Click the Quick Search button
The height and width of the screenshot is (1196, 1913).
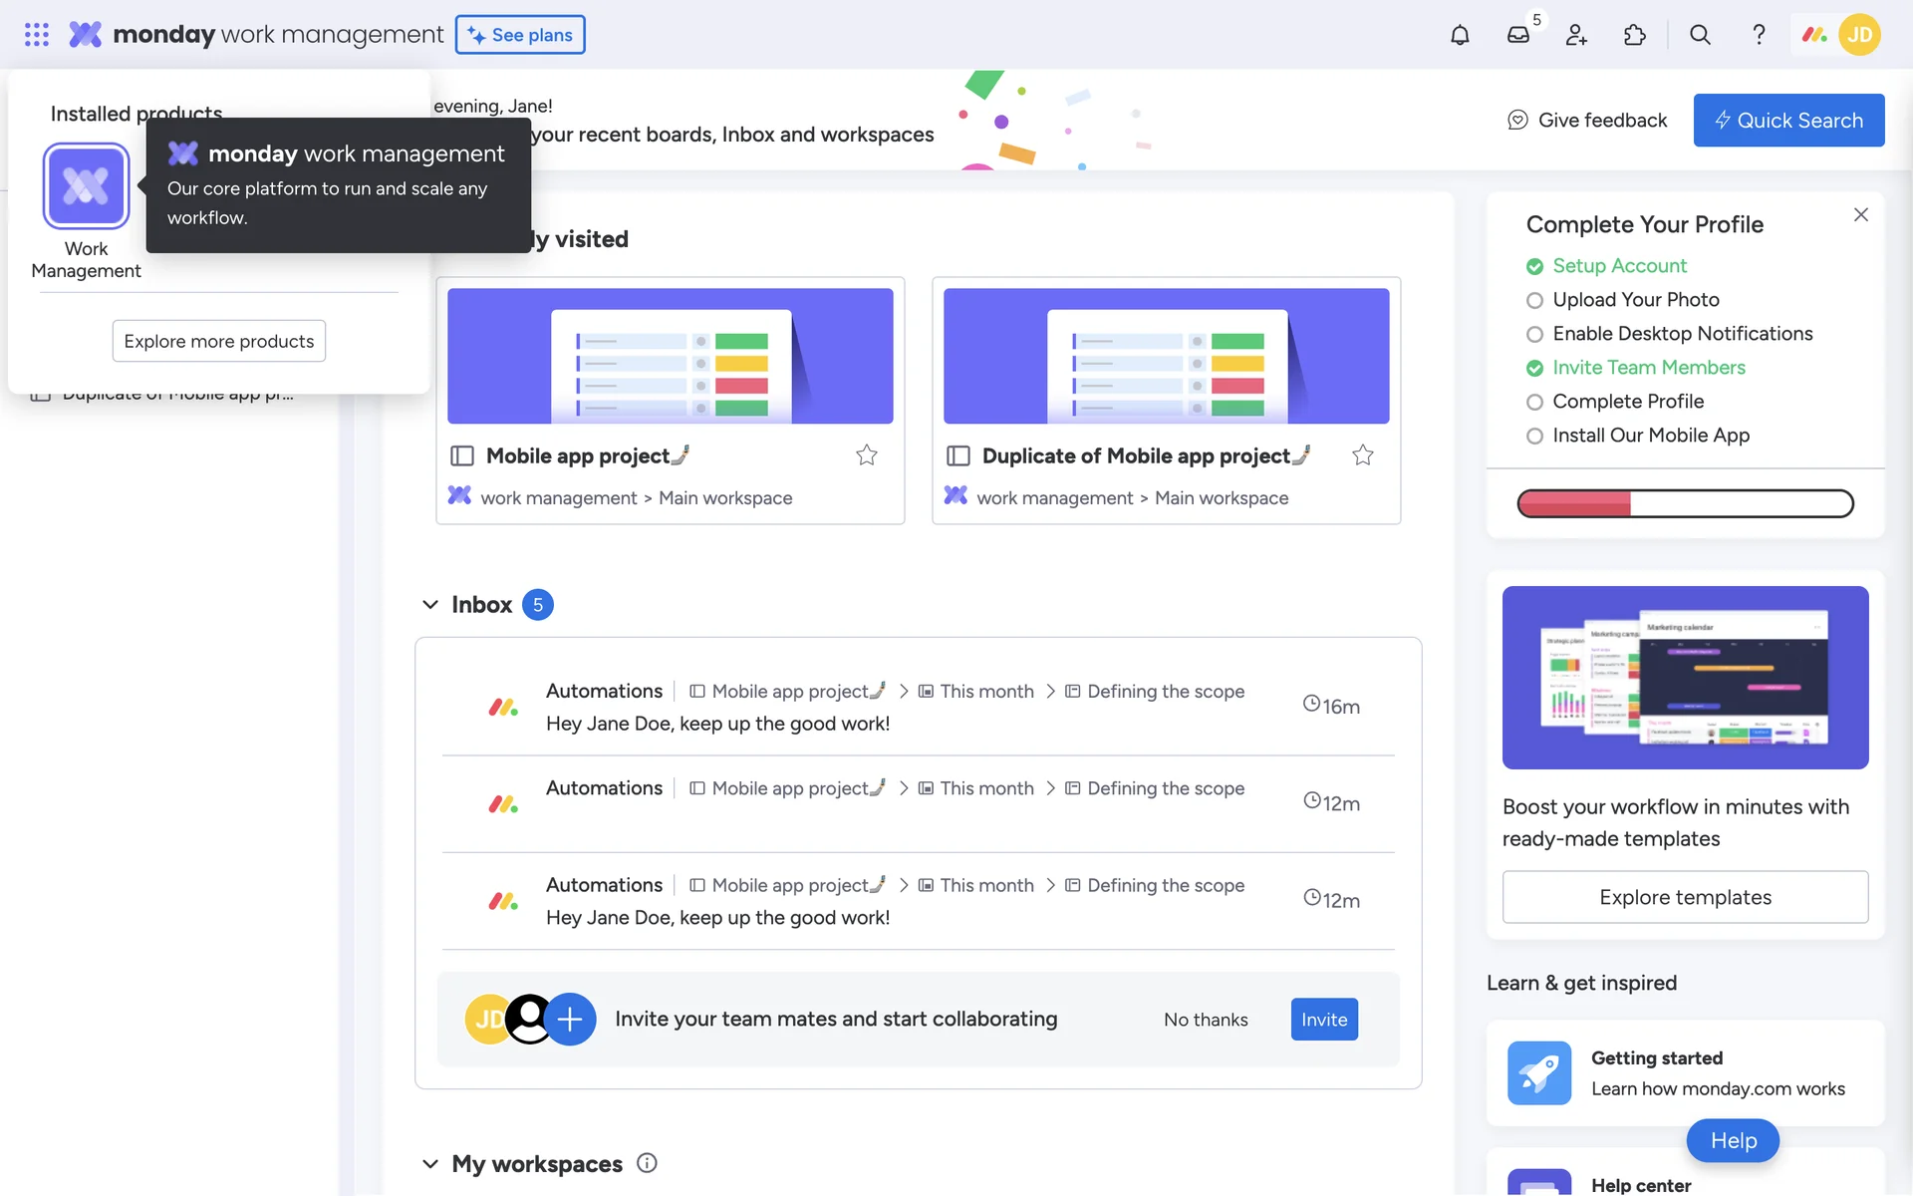1788,121
